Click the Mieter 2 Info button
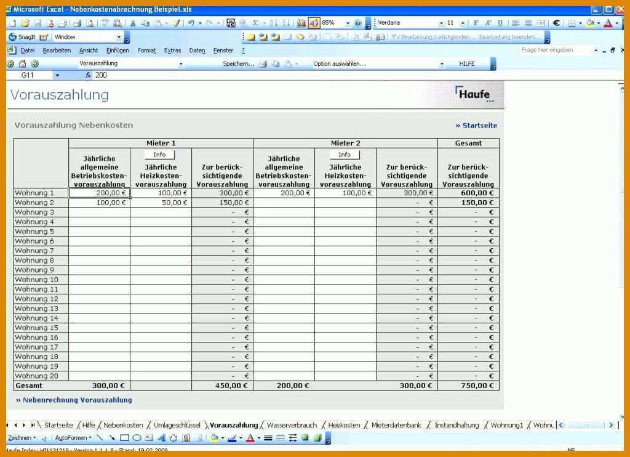Viewport: 630px width, 457px height. (345, 155)
